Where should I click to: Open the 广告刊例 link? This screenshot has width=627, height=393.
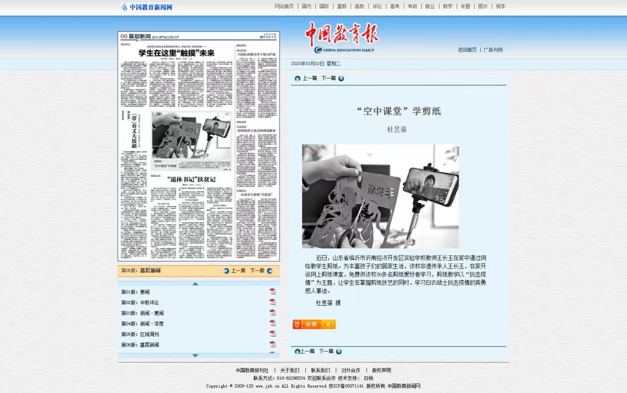[493, 50]
